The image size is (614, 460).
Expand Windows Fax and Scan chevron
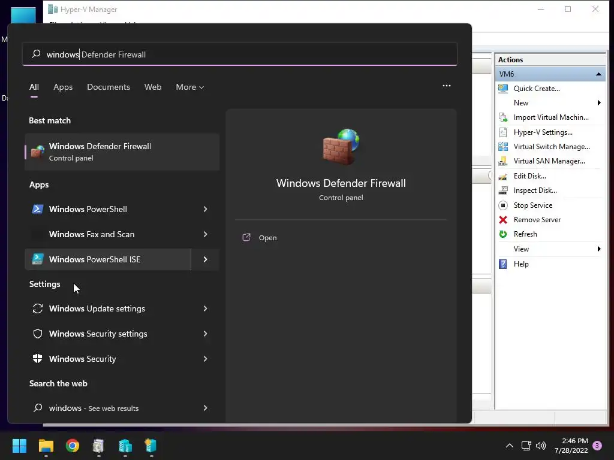205,234
